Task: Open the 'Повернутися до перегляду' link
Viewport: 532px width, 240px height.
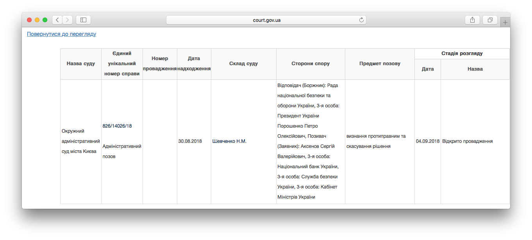Action: (61, 34)
